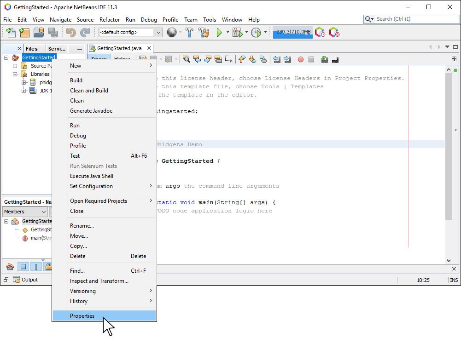Click the Save All icon
Viewport: 461px width, 344px height.
[x=52, y=33]
